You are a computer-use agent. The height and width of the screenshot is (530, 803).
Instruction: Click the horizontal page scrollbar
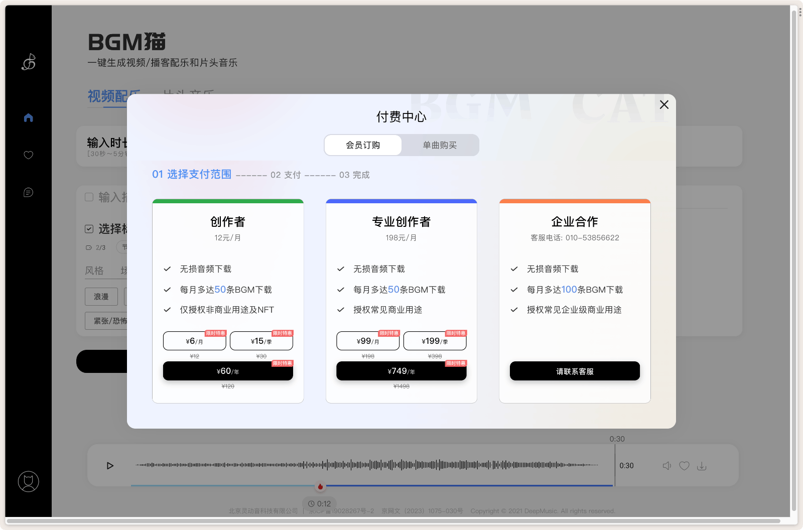pos(393,521)
